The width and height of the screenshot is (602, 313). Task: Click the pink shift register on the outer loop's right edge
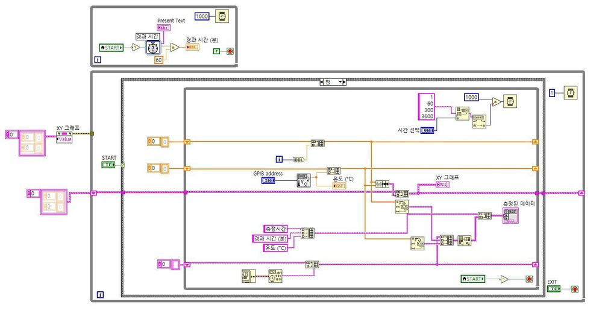pos(582,193)
